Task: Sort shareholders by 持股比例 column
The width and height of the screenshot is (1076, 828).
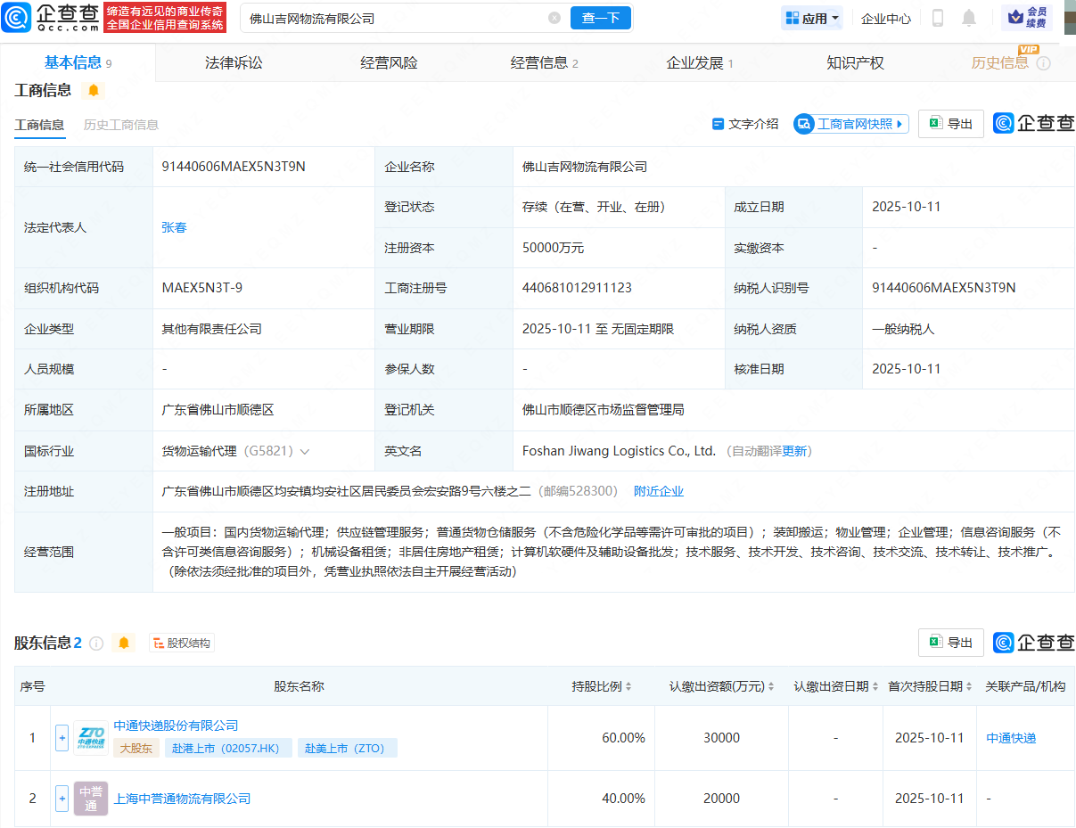Action: point(628,686)
